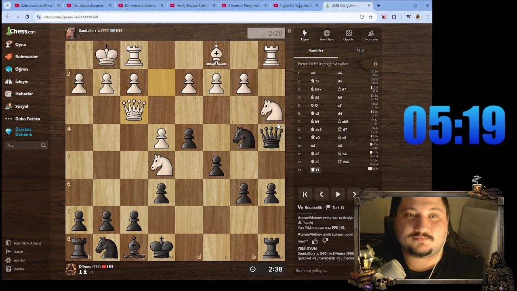
Task: Open the browser tab search dropdown
Action: coord(7,6)
